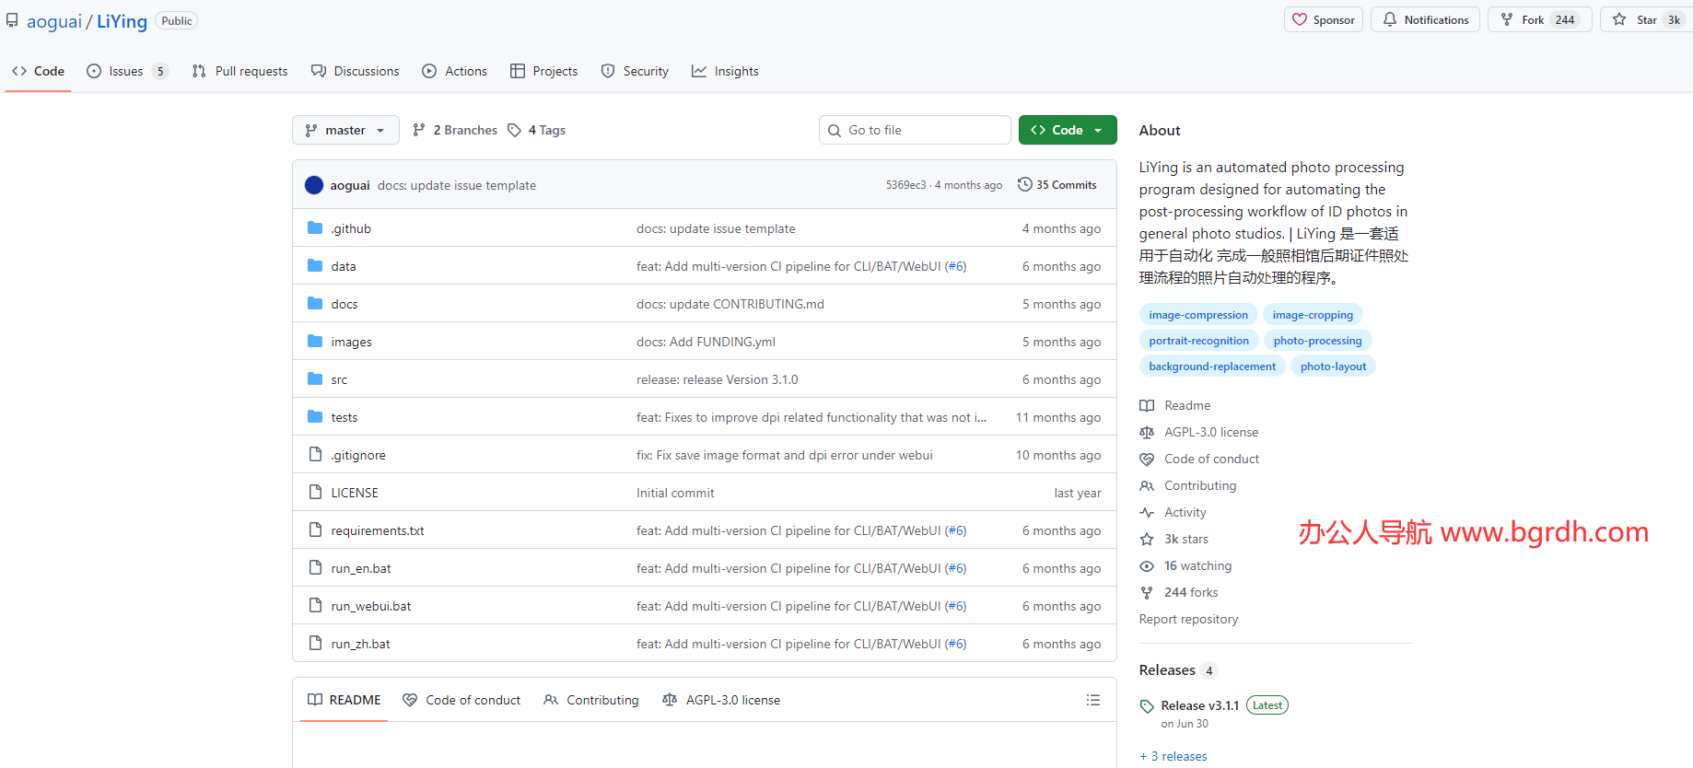The width and height of the screenshot is (1693, 768).
Task: Open the Actions tab
Action: click(455, 71)
